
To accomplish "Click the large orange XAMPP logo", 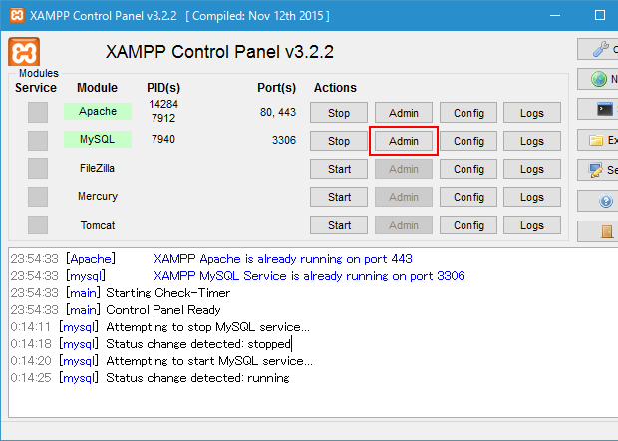I will [x=24, y=52].
